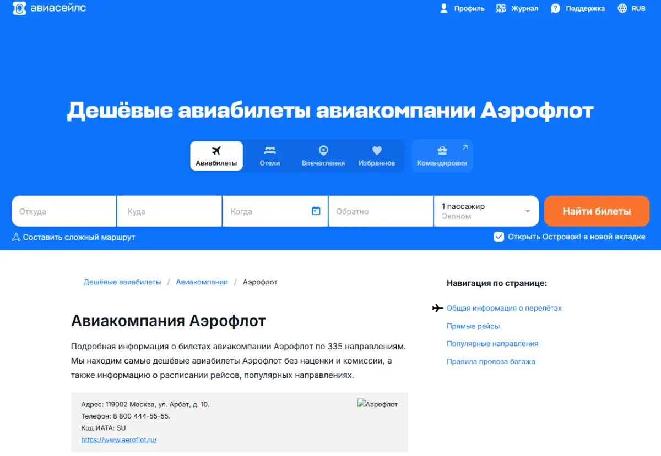Jump to Прямые рейсы section
The width and height of the screenshot is (661, 456).
473,326
